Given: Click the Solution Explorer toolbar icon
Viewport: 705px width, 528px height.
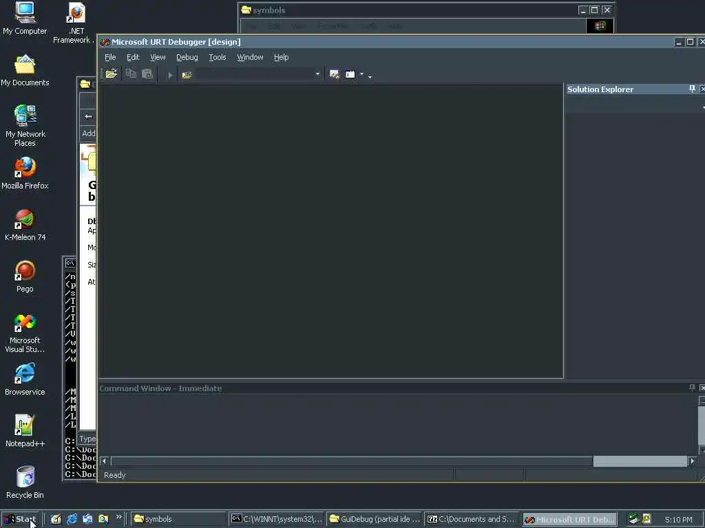Looking at the screenshot, I should click(x=334, y=74).
